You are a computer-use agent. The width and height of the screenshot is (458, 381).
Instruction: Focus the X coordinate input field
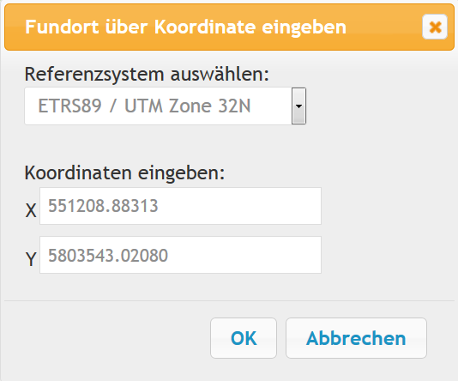(180, 206)
